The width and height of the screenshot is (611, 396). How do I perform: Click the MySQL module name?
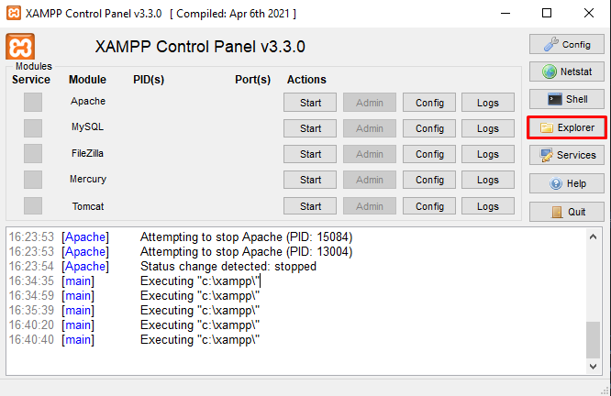click(88, 126)
